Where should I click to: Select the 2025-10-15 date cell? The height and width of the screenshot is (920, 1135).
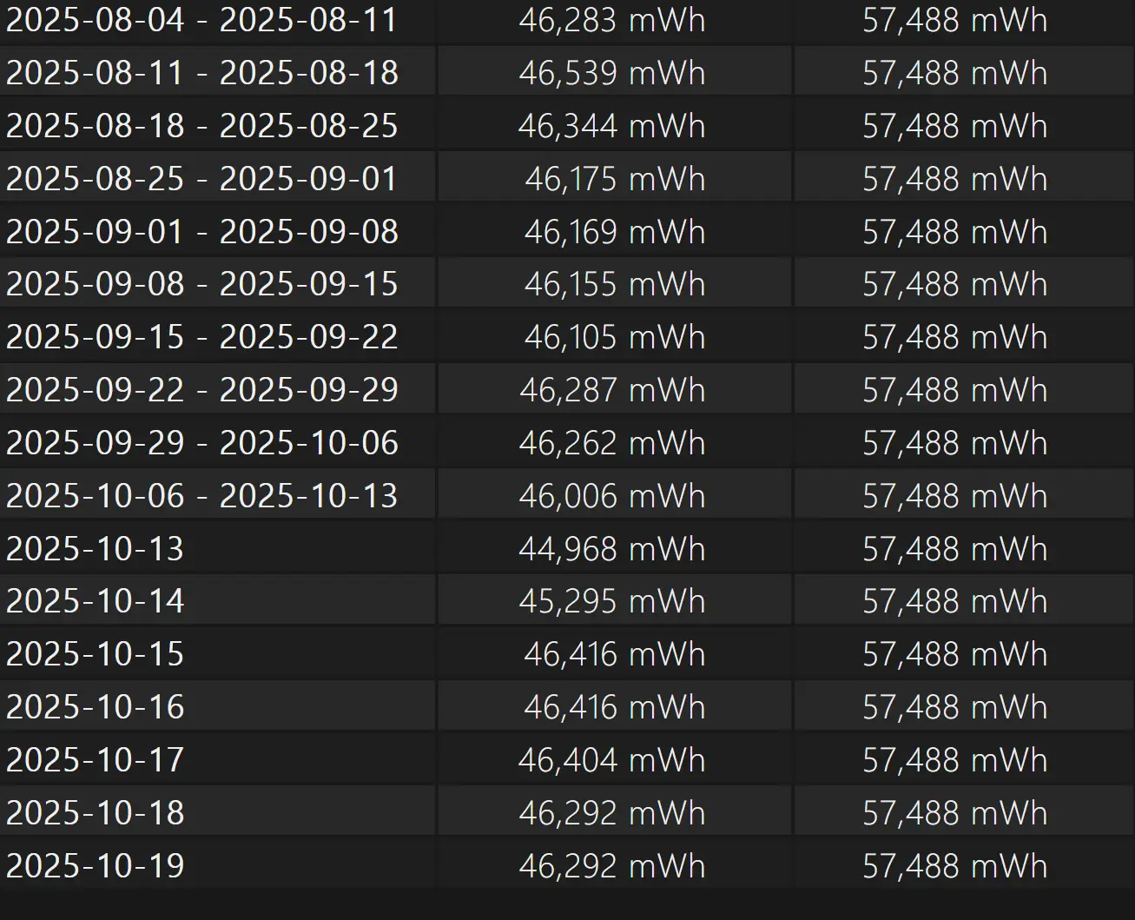click(x=96, y=654)
